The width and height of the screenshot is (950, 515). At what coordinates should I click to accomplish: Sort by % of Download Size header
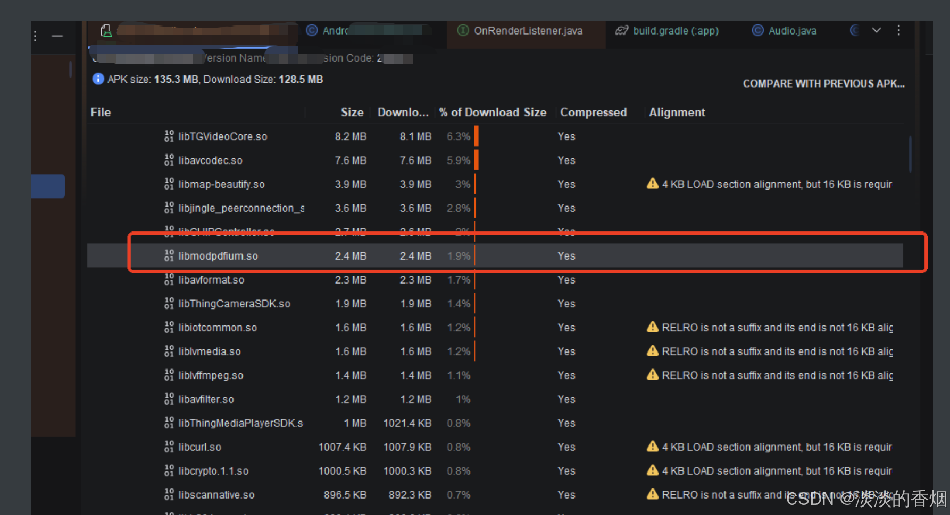pyautogui.click(x=493, y=113)
